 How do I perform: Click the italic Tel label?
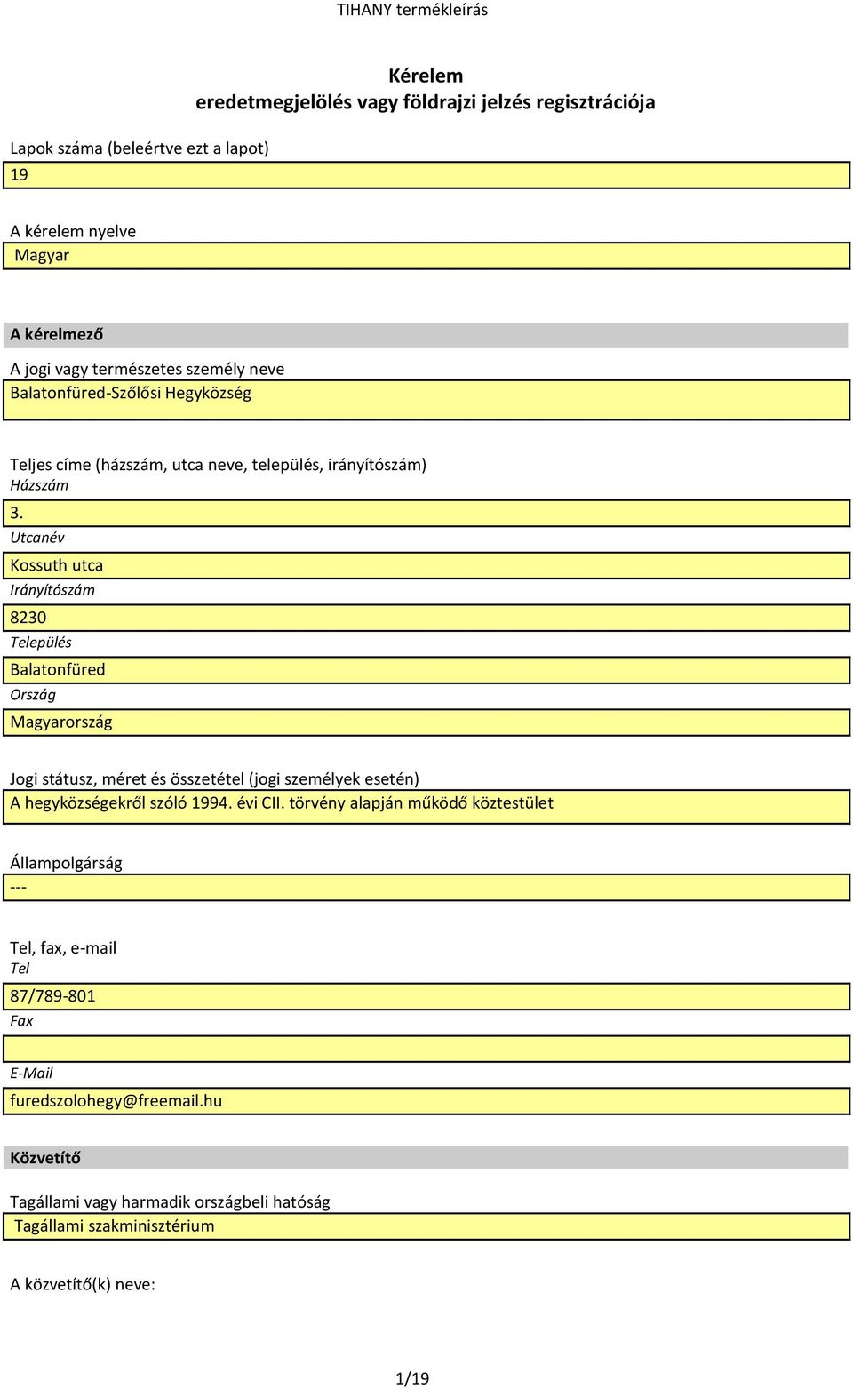point(20,969)
